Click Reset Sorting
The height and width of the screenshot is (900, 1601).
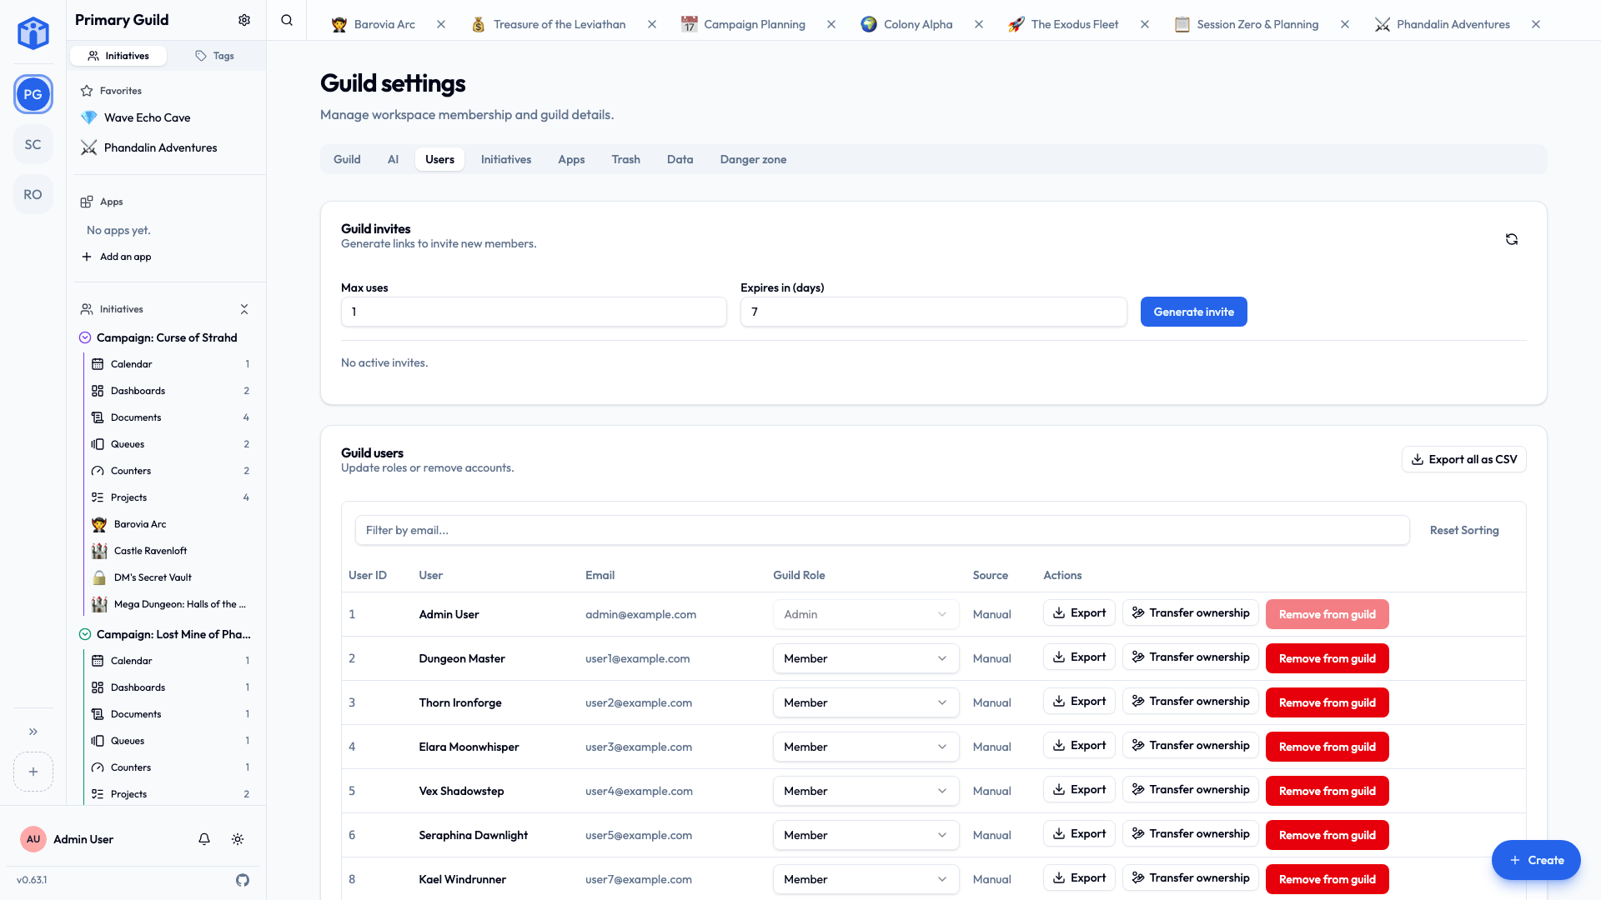pyautogui.click(x=1463, y=530)
